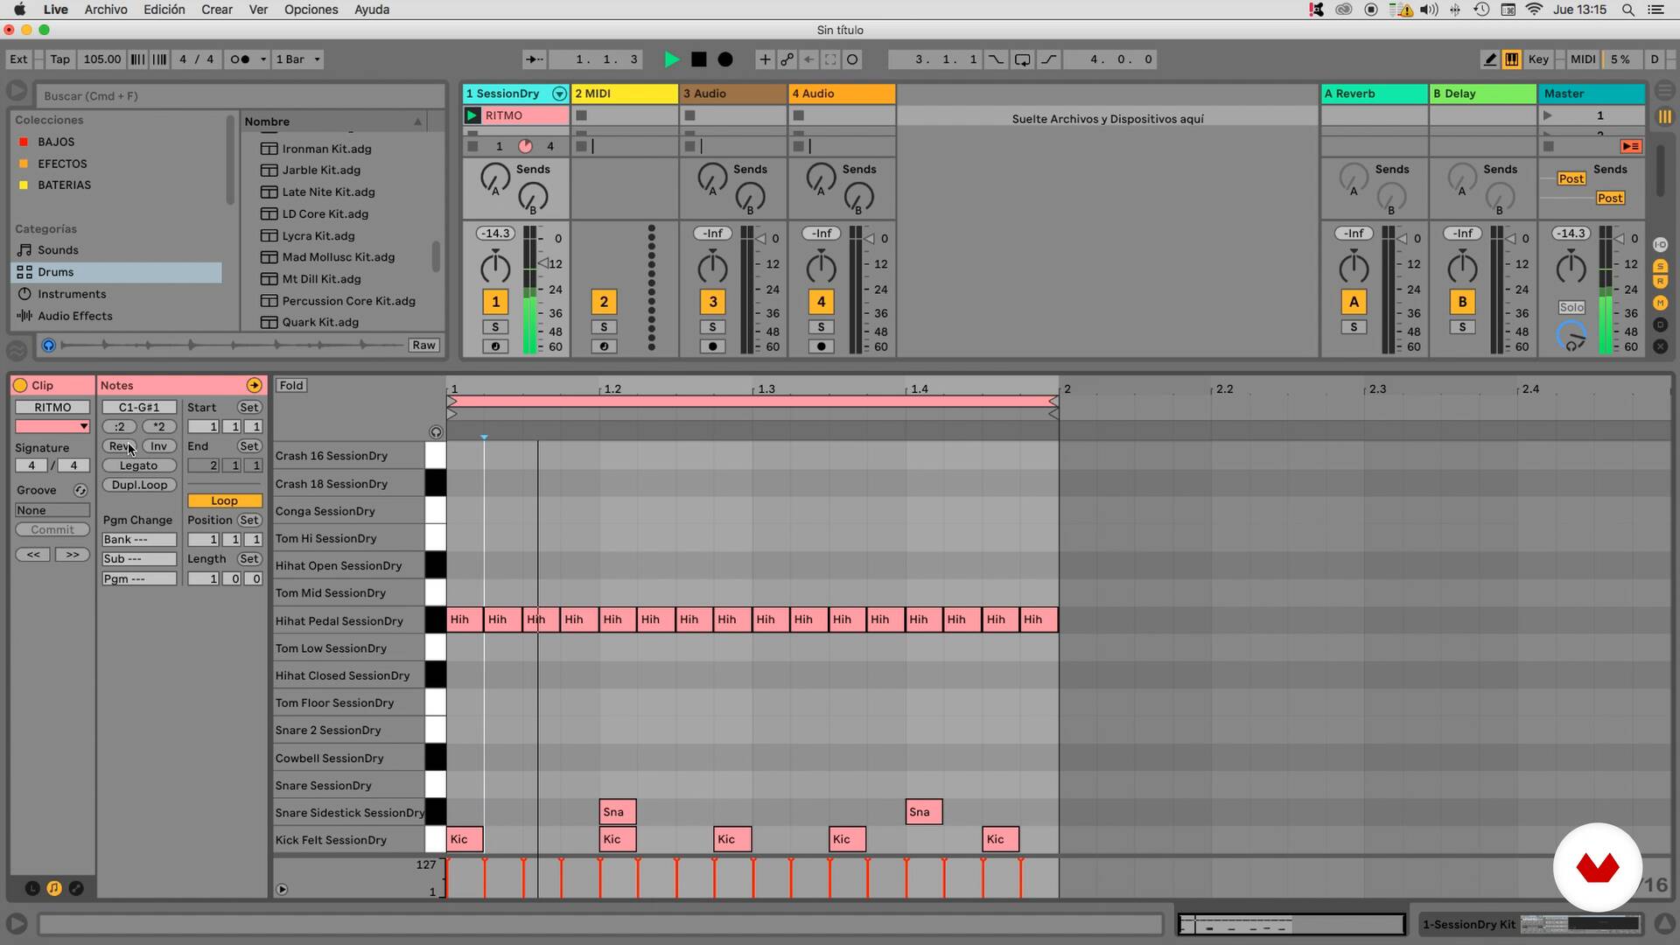
Task: Toggle the Returns section selector
Action: [x=1661, y=281]
